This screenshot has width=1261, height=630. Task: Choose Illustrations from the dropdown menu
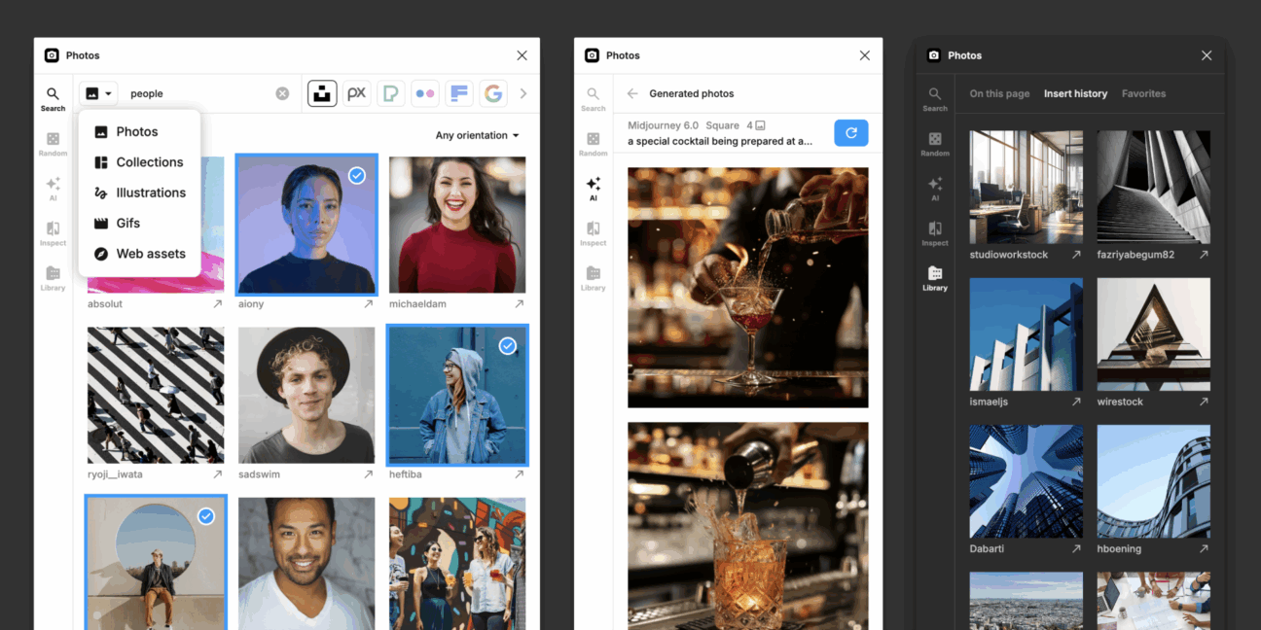[x=150, y=192]
